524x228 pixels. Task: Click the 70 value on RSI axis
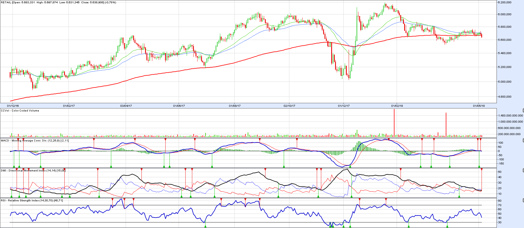[x=500, y=205]
